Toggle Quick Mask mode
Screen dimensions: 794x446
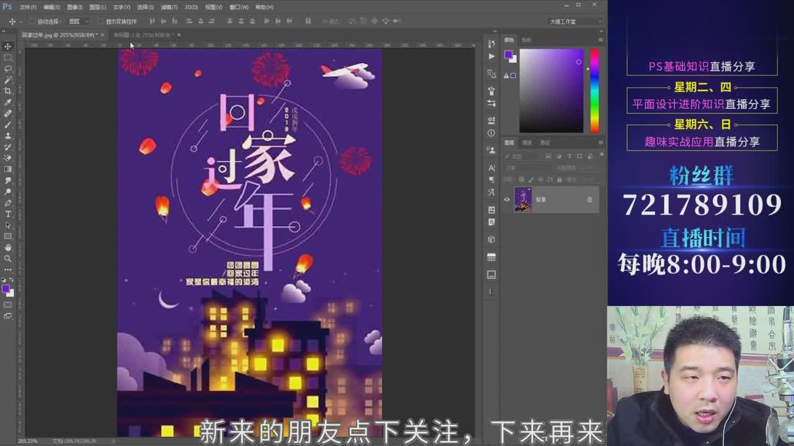tap(8, 305)
